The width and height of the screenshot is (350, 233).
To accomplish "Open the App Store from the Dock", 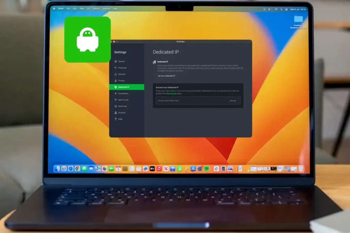I will click(x=193, y=169).
